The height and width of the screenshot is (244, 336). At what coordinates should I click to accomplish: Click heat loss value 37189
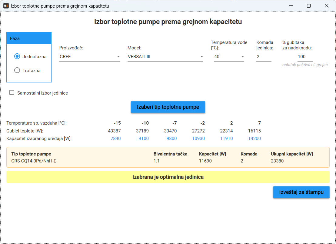click(x=142, y=131)
